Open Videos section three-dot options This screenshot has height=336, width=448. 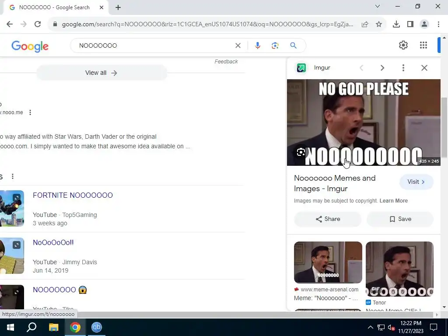[x=13, y=176]
